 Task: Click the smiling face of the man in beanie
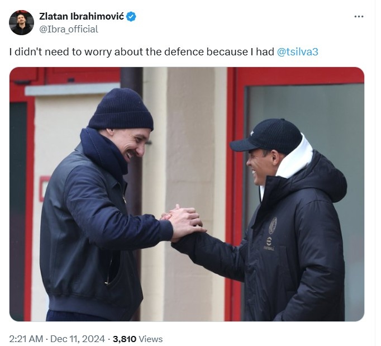pos(130,145)
